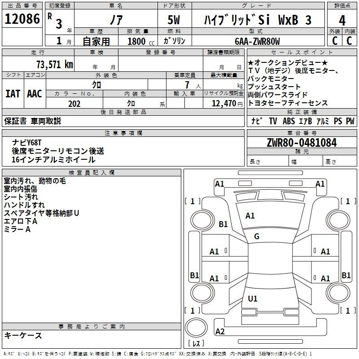Select mileage 73,571 km
This screenshot has width=359, height=359.
(55, 65)
